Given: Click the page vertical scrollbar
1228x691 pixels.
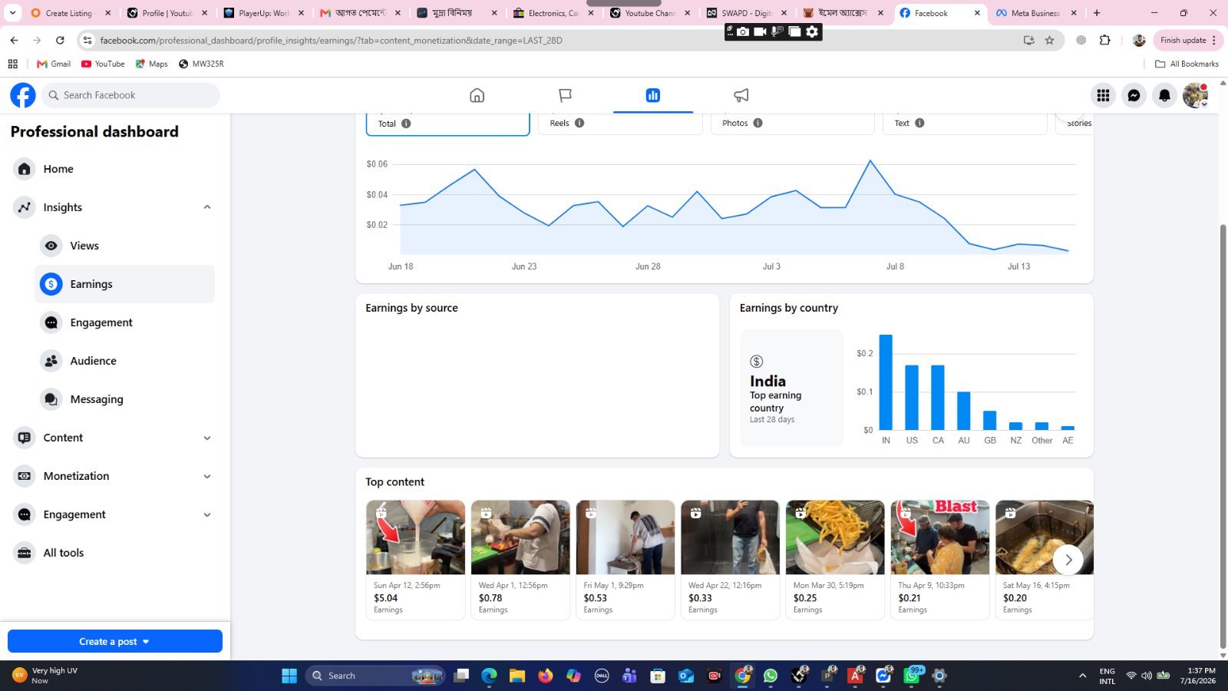Looking at the screenshot, I should (x=1223, y=435).
